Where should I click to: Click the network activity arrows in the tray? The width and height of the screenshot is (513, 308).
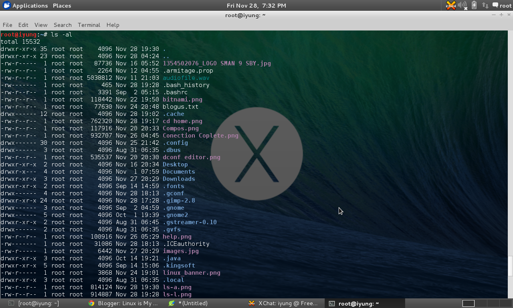(485, 5)
